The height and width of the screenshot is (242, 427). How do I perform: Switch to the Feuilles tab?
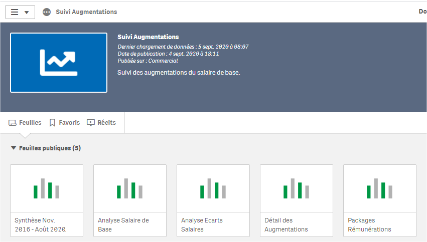click(x=25, y=123)
